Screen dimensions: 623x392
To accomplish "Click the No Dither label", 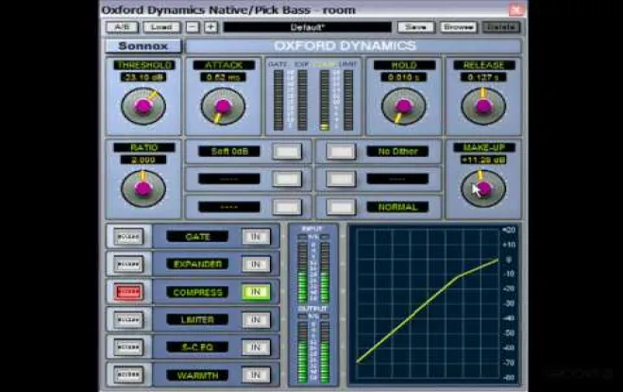I will point(397,151).
